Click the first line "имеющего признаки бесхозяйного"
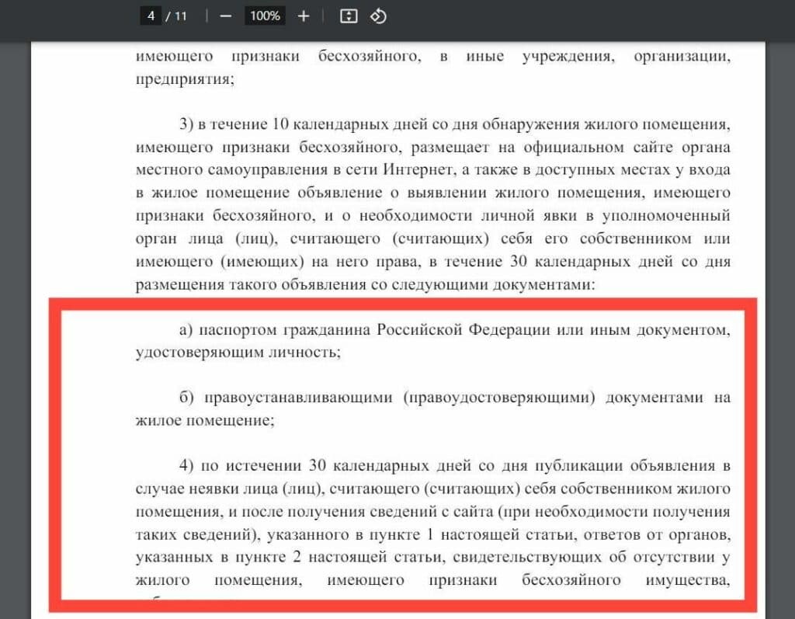Screen dimensions: 795x619 tap(283, 57)
